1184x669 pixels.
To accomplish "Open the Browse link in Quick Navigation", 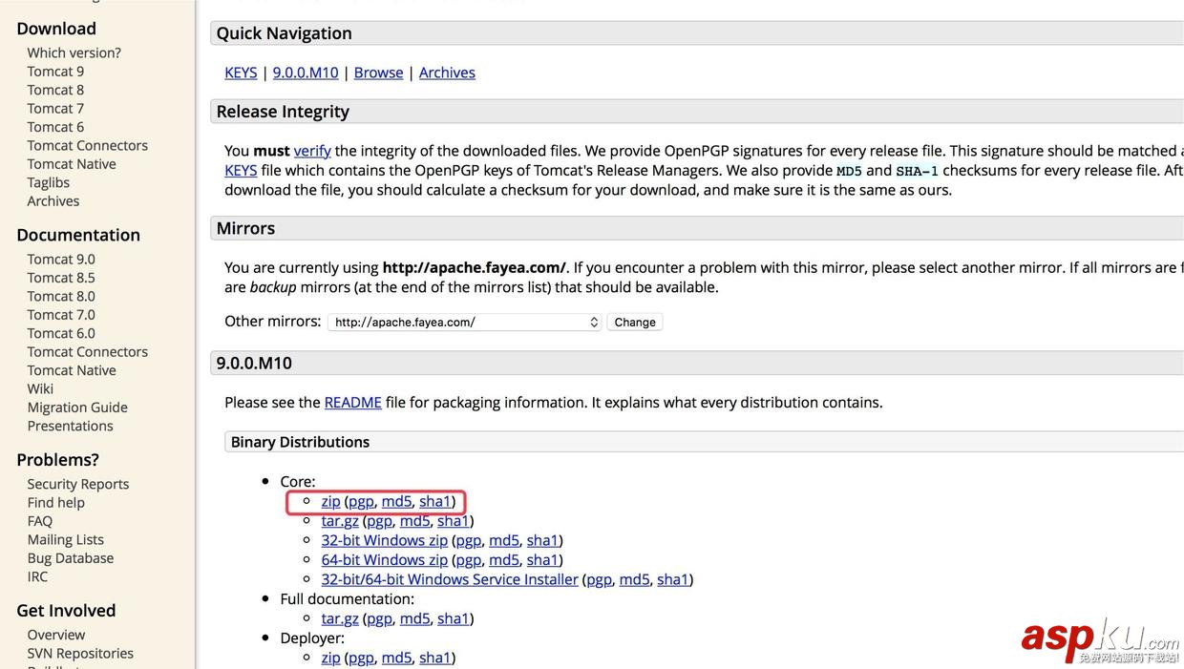I will tap(378, 73).
